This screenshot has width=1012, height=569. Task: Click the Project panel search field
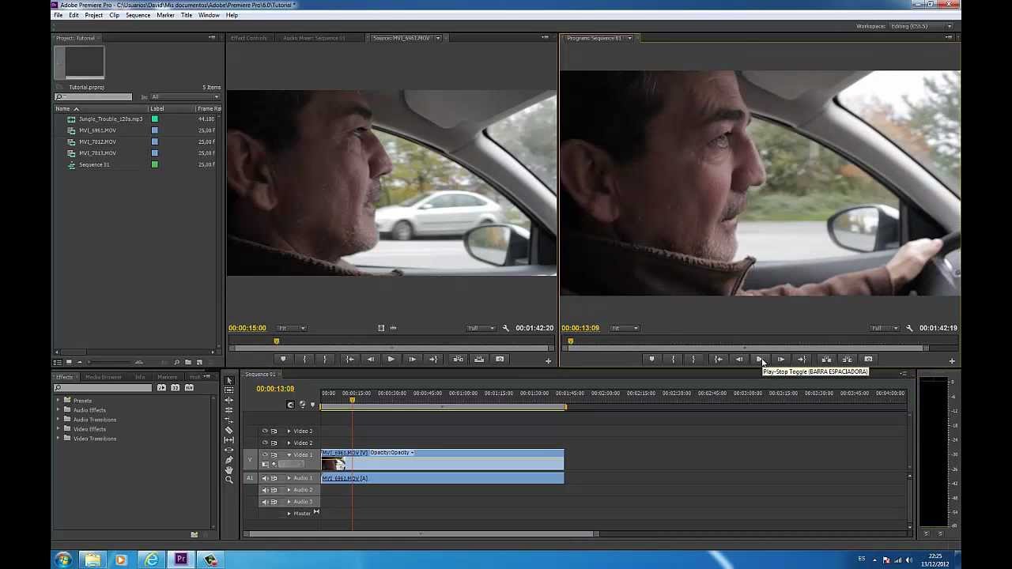(93, 97)
